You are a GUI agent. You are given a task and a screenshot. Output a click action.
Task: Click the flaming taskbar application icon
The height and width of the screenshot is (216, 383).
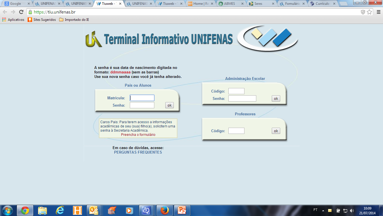click(x=112, y=210)
